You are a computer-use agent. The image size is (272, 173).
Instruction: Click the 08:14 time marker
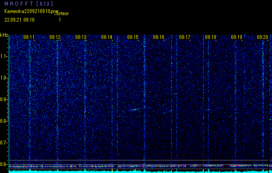pos(107,37)
